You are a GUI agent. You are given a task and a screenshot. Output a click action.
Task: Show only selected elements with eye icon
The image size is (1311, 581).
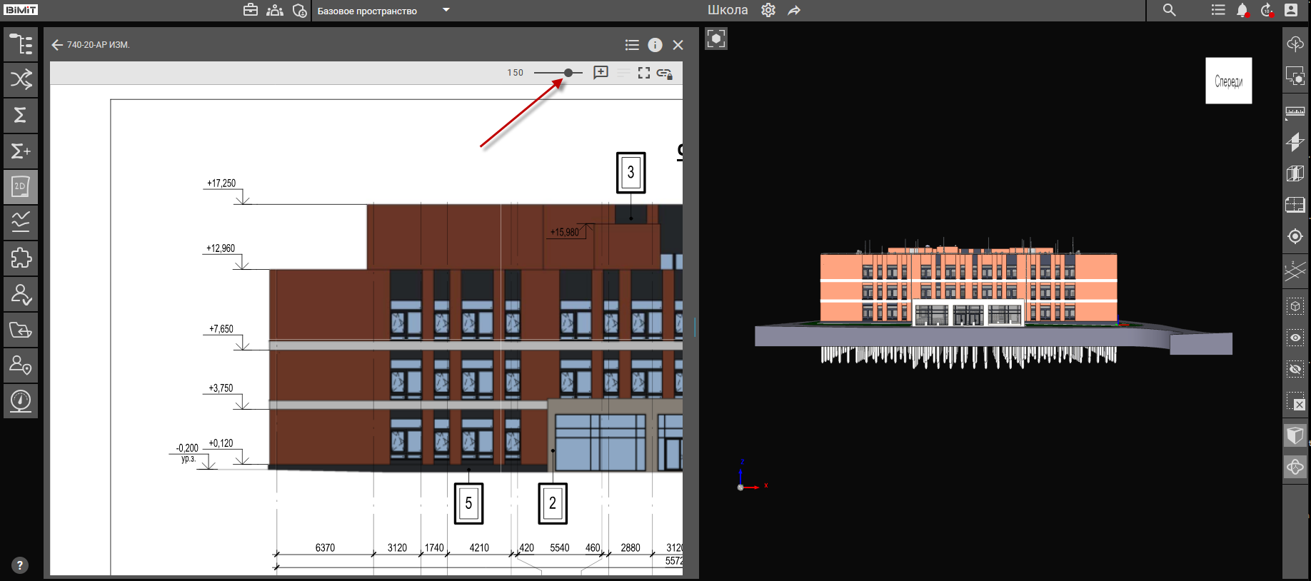pos(1295,338)
